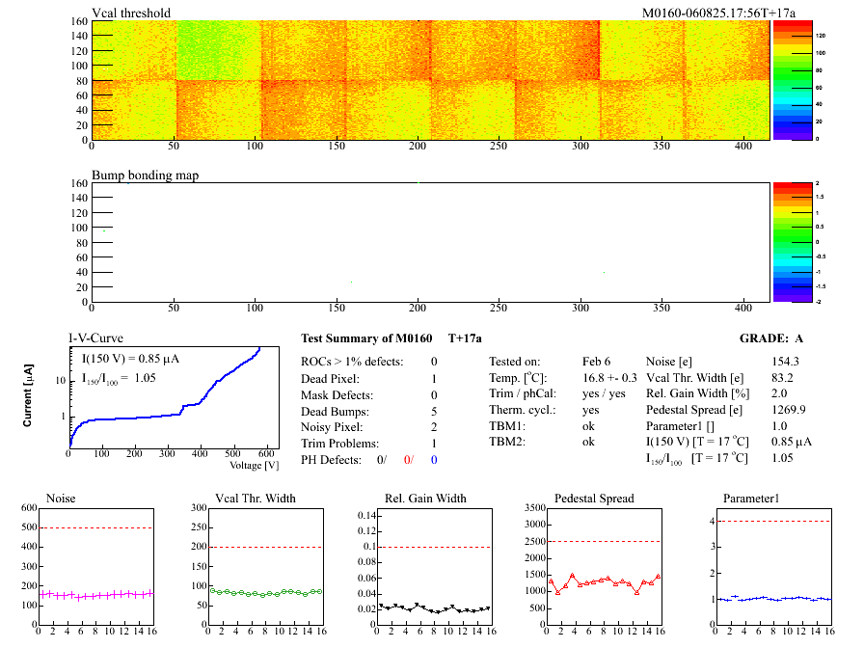Click the "Test Summary of M0160" heading
The width and height of the screenshot is (864, 648).
tap(367, 338)
